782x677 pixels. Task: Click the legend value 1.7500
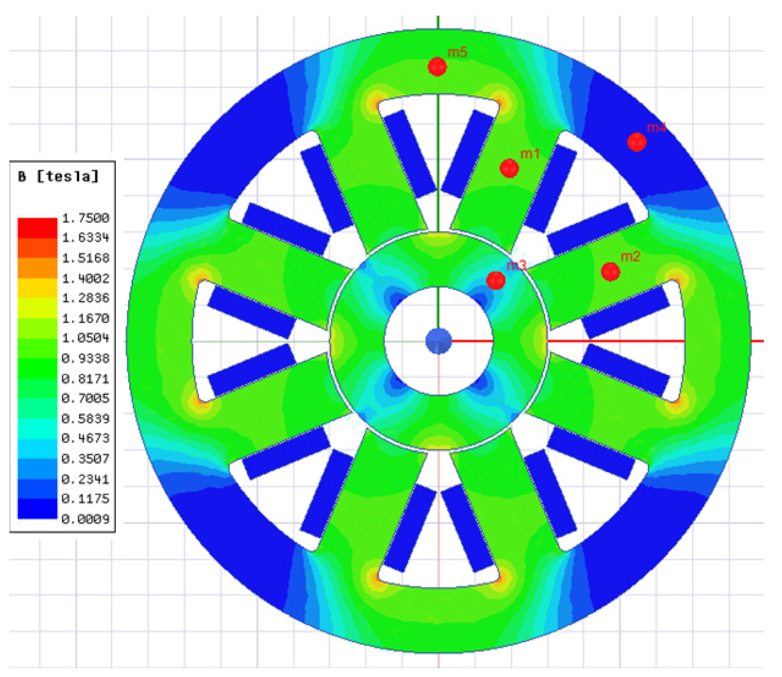(86, 218)
